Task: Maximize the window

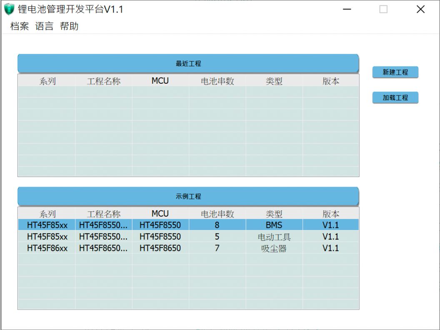Action: tap(383, 9)
